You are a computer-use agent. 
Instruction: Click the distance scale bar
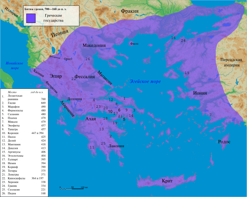[72, 188]
